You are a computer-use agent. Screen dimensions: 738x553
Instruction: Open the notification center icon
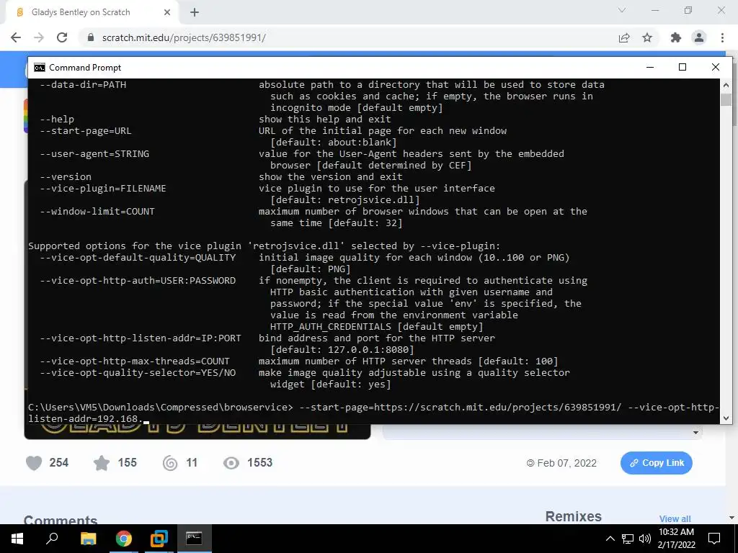pos(714,539)
